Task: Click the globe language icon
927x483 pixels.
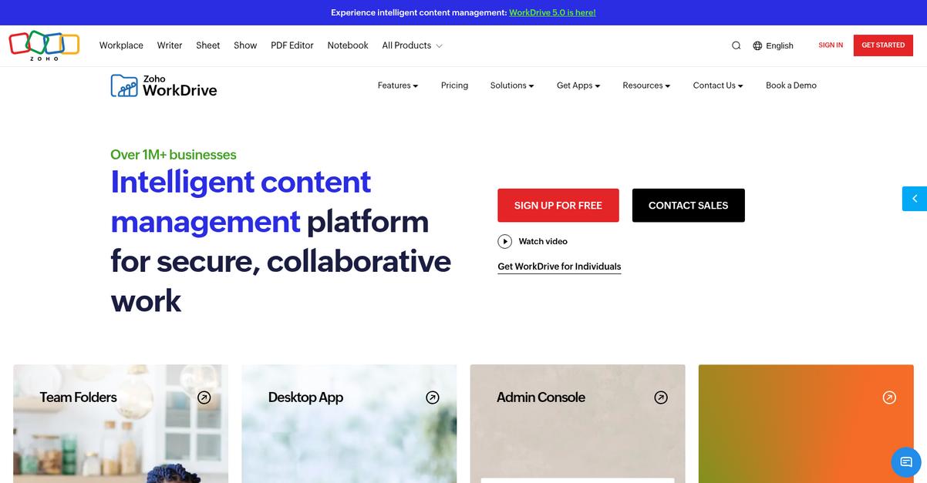Action: tap(757, 45)
